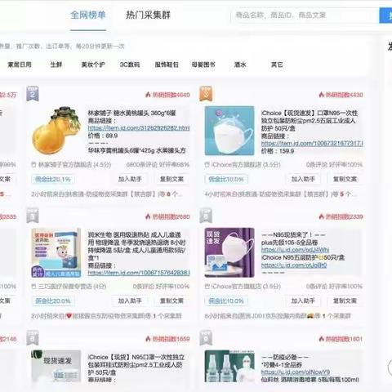Select the 3C数码 category

point(130,65)
